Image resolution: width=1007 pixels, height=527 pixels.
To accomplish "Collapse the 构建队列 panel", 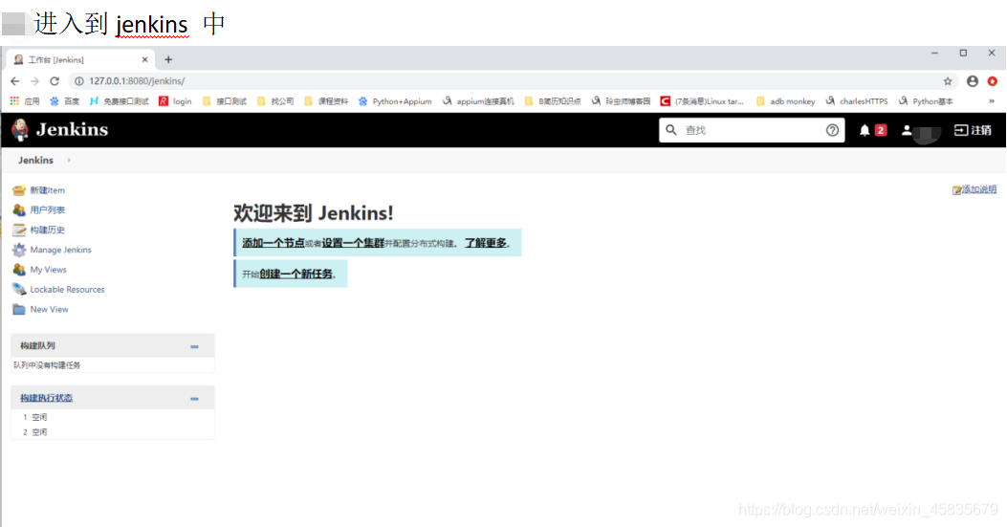I will 194,347.
